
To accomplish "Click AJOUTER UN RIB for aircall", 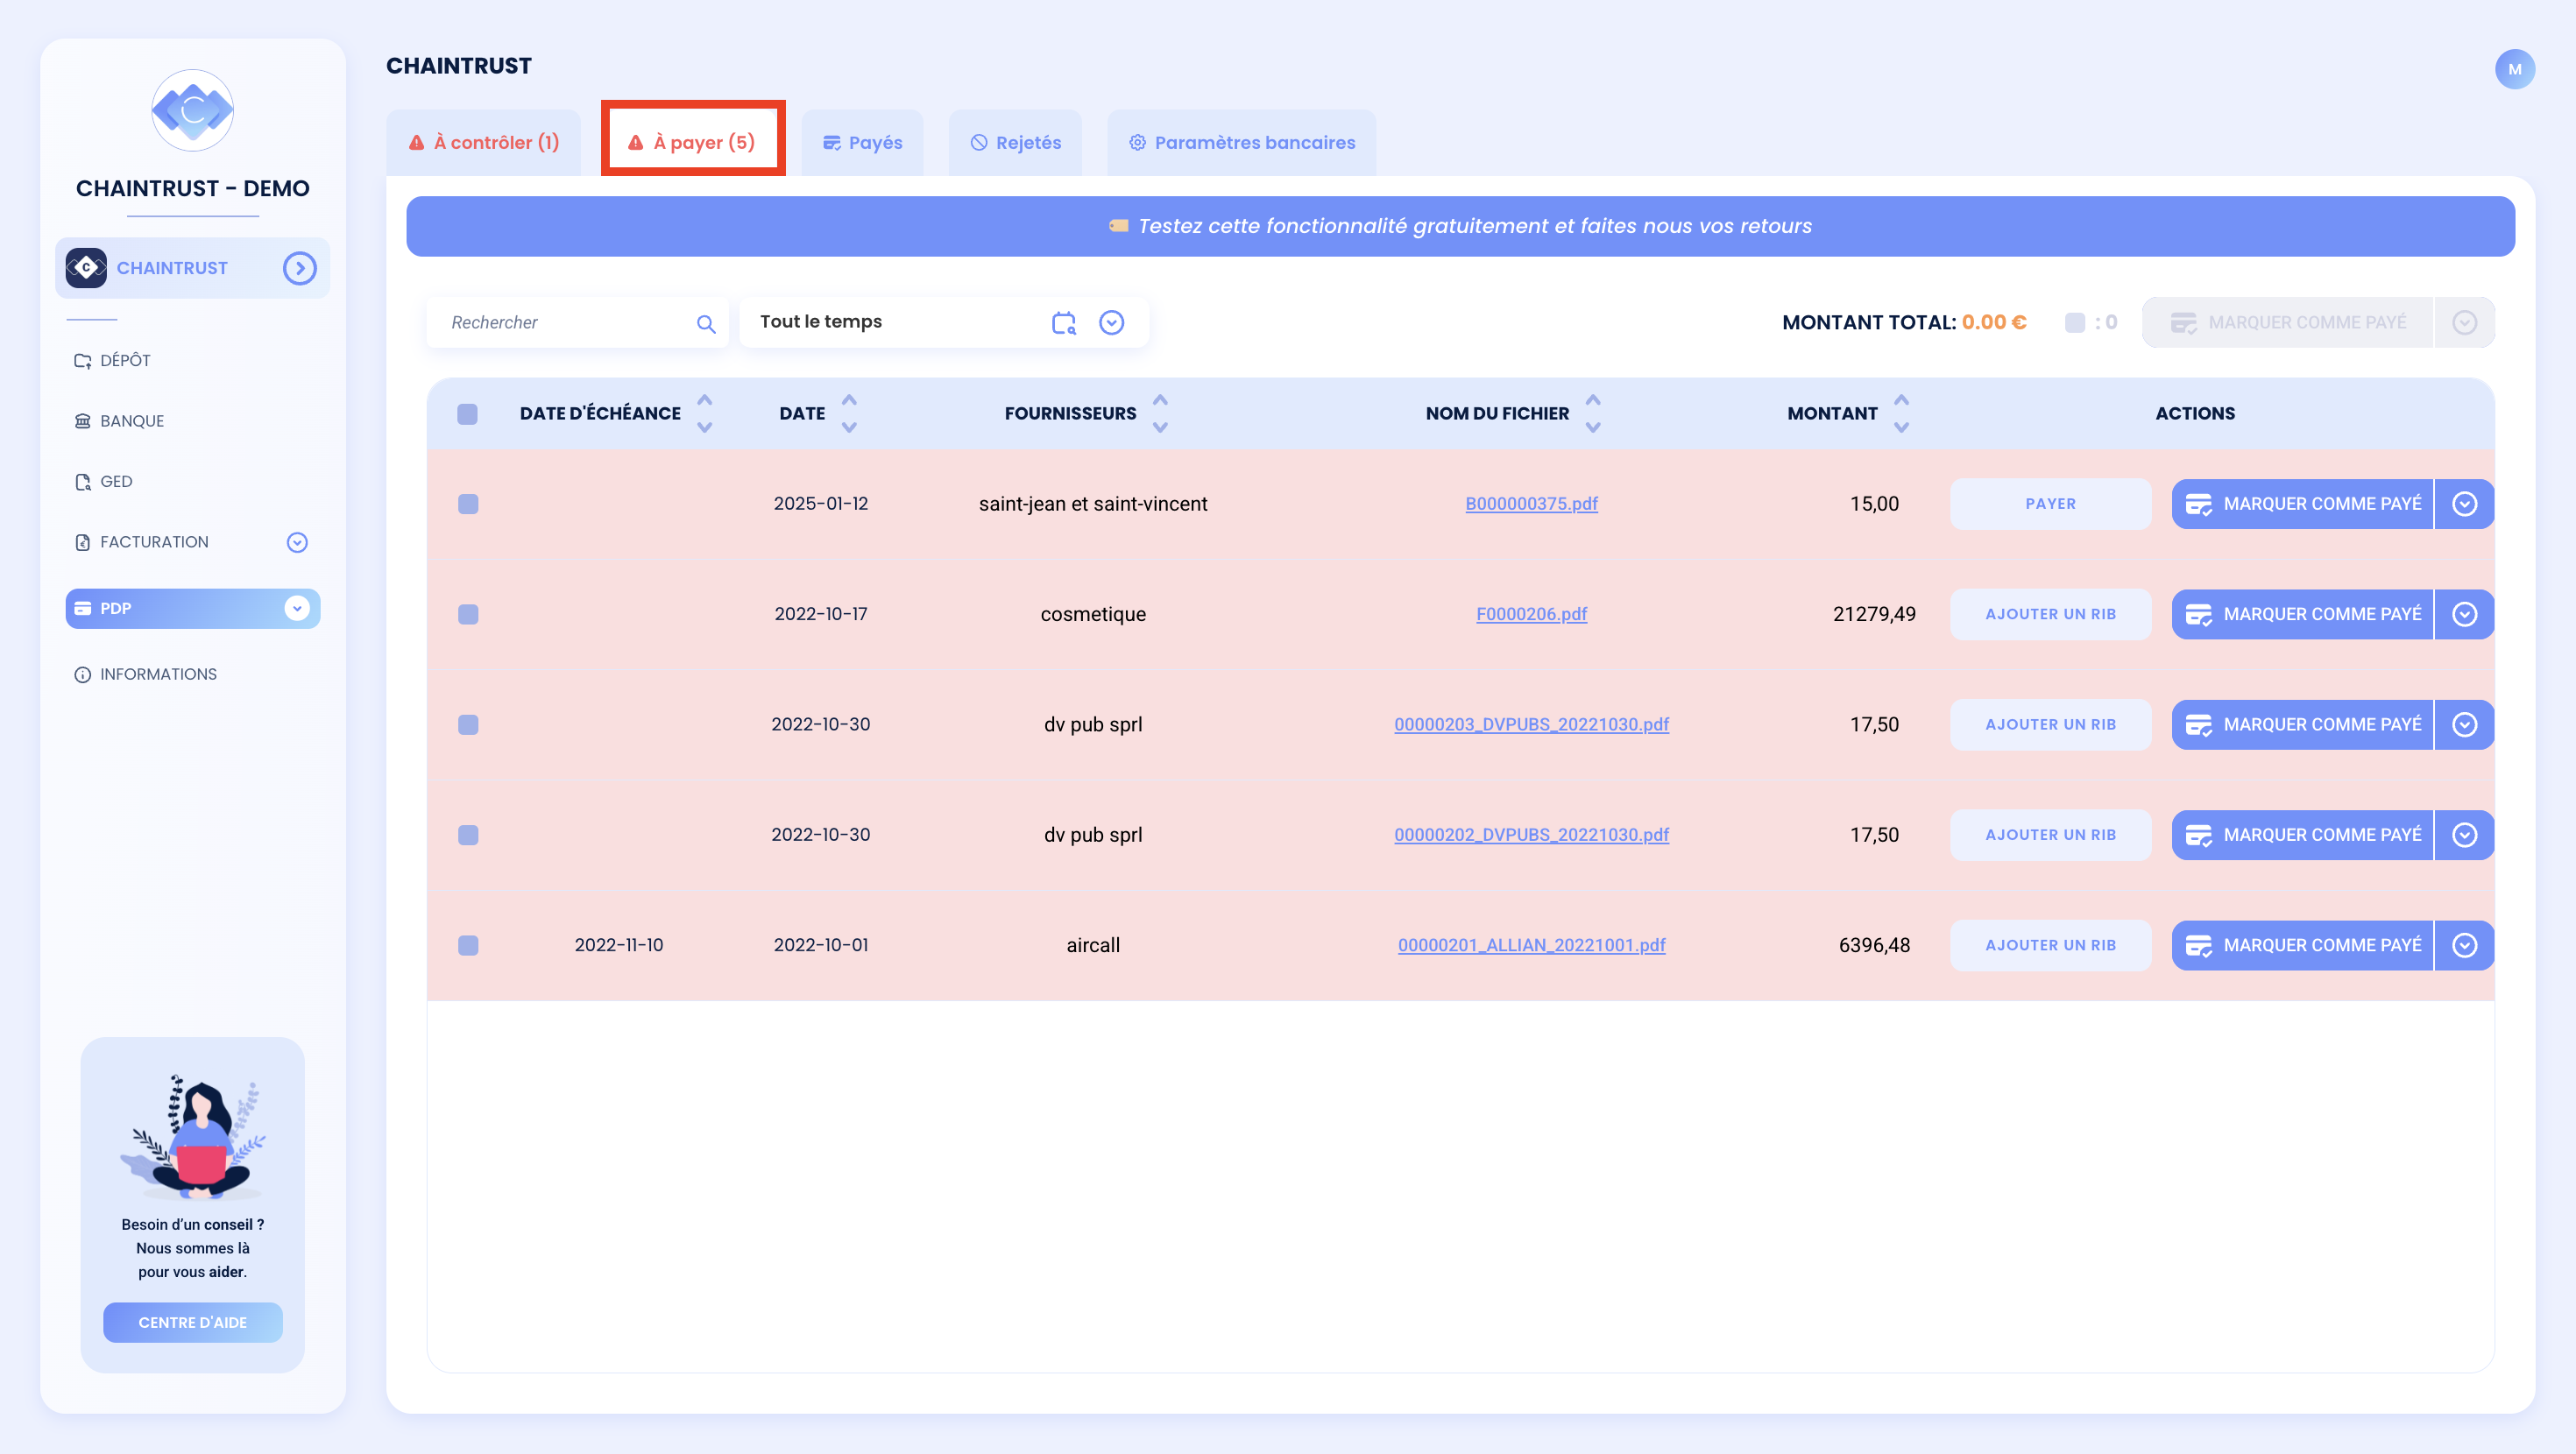I will coord(2050,945).
